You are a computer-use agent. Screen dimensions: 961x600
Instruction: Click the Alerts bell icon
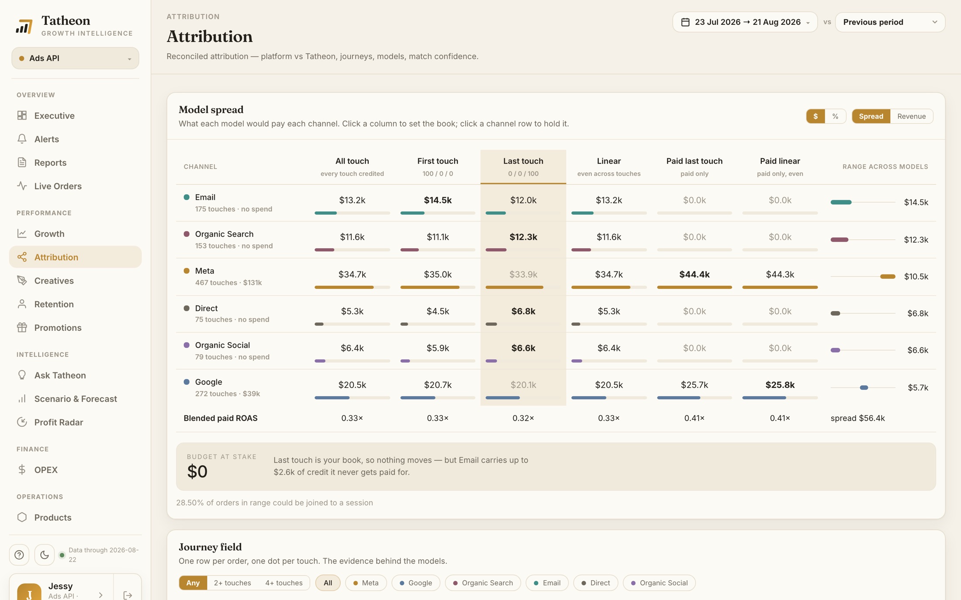22,139
